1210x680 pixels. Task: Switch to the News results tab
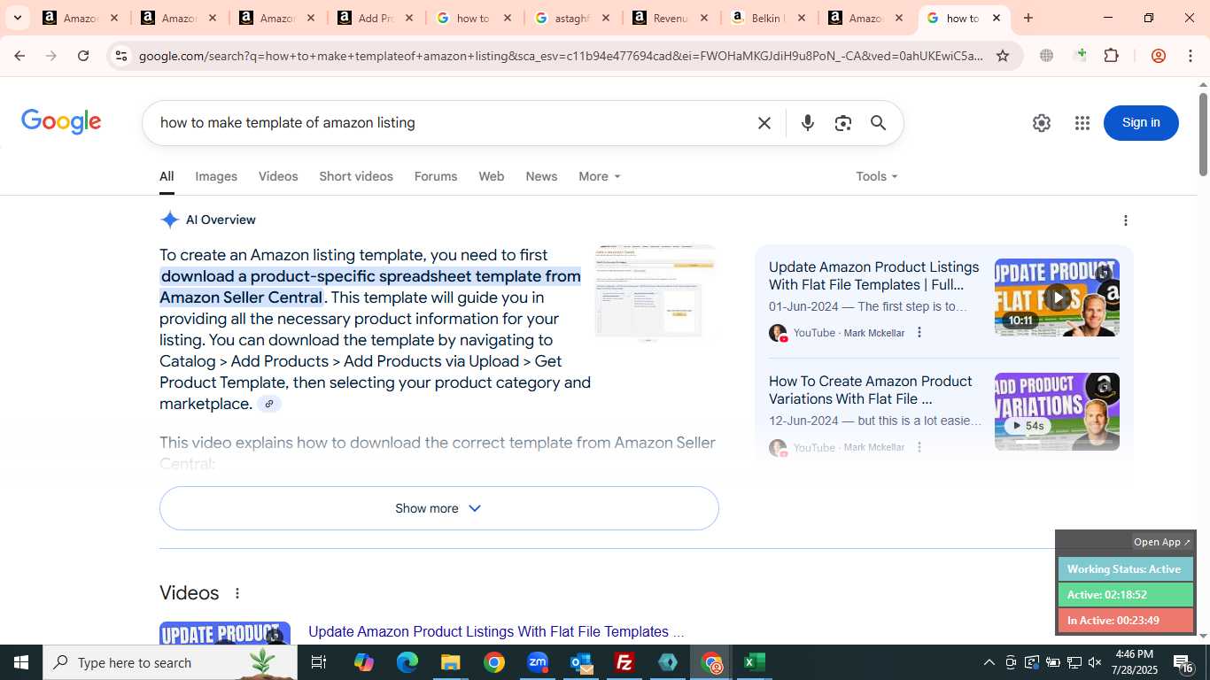541,176
